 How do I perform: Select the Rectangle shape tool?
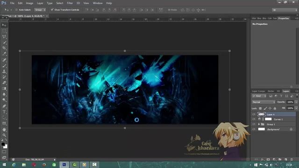(4, 123)
